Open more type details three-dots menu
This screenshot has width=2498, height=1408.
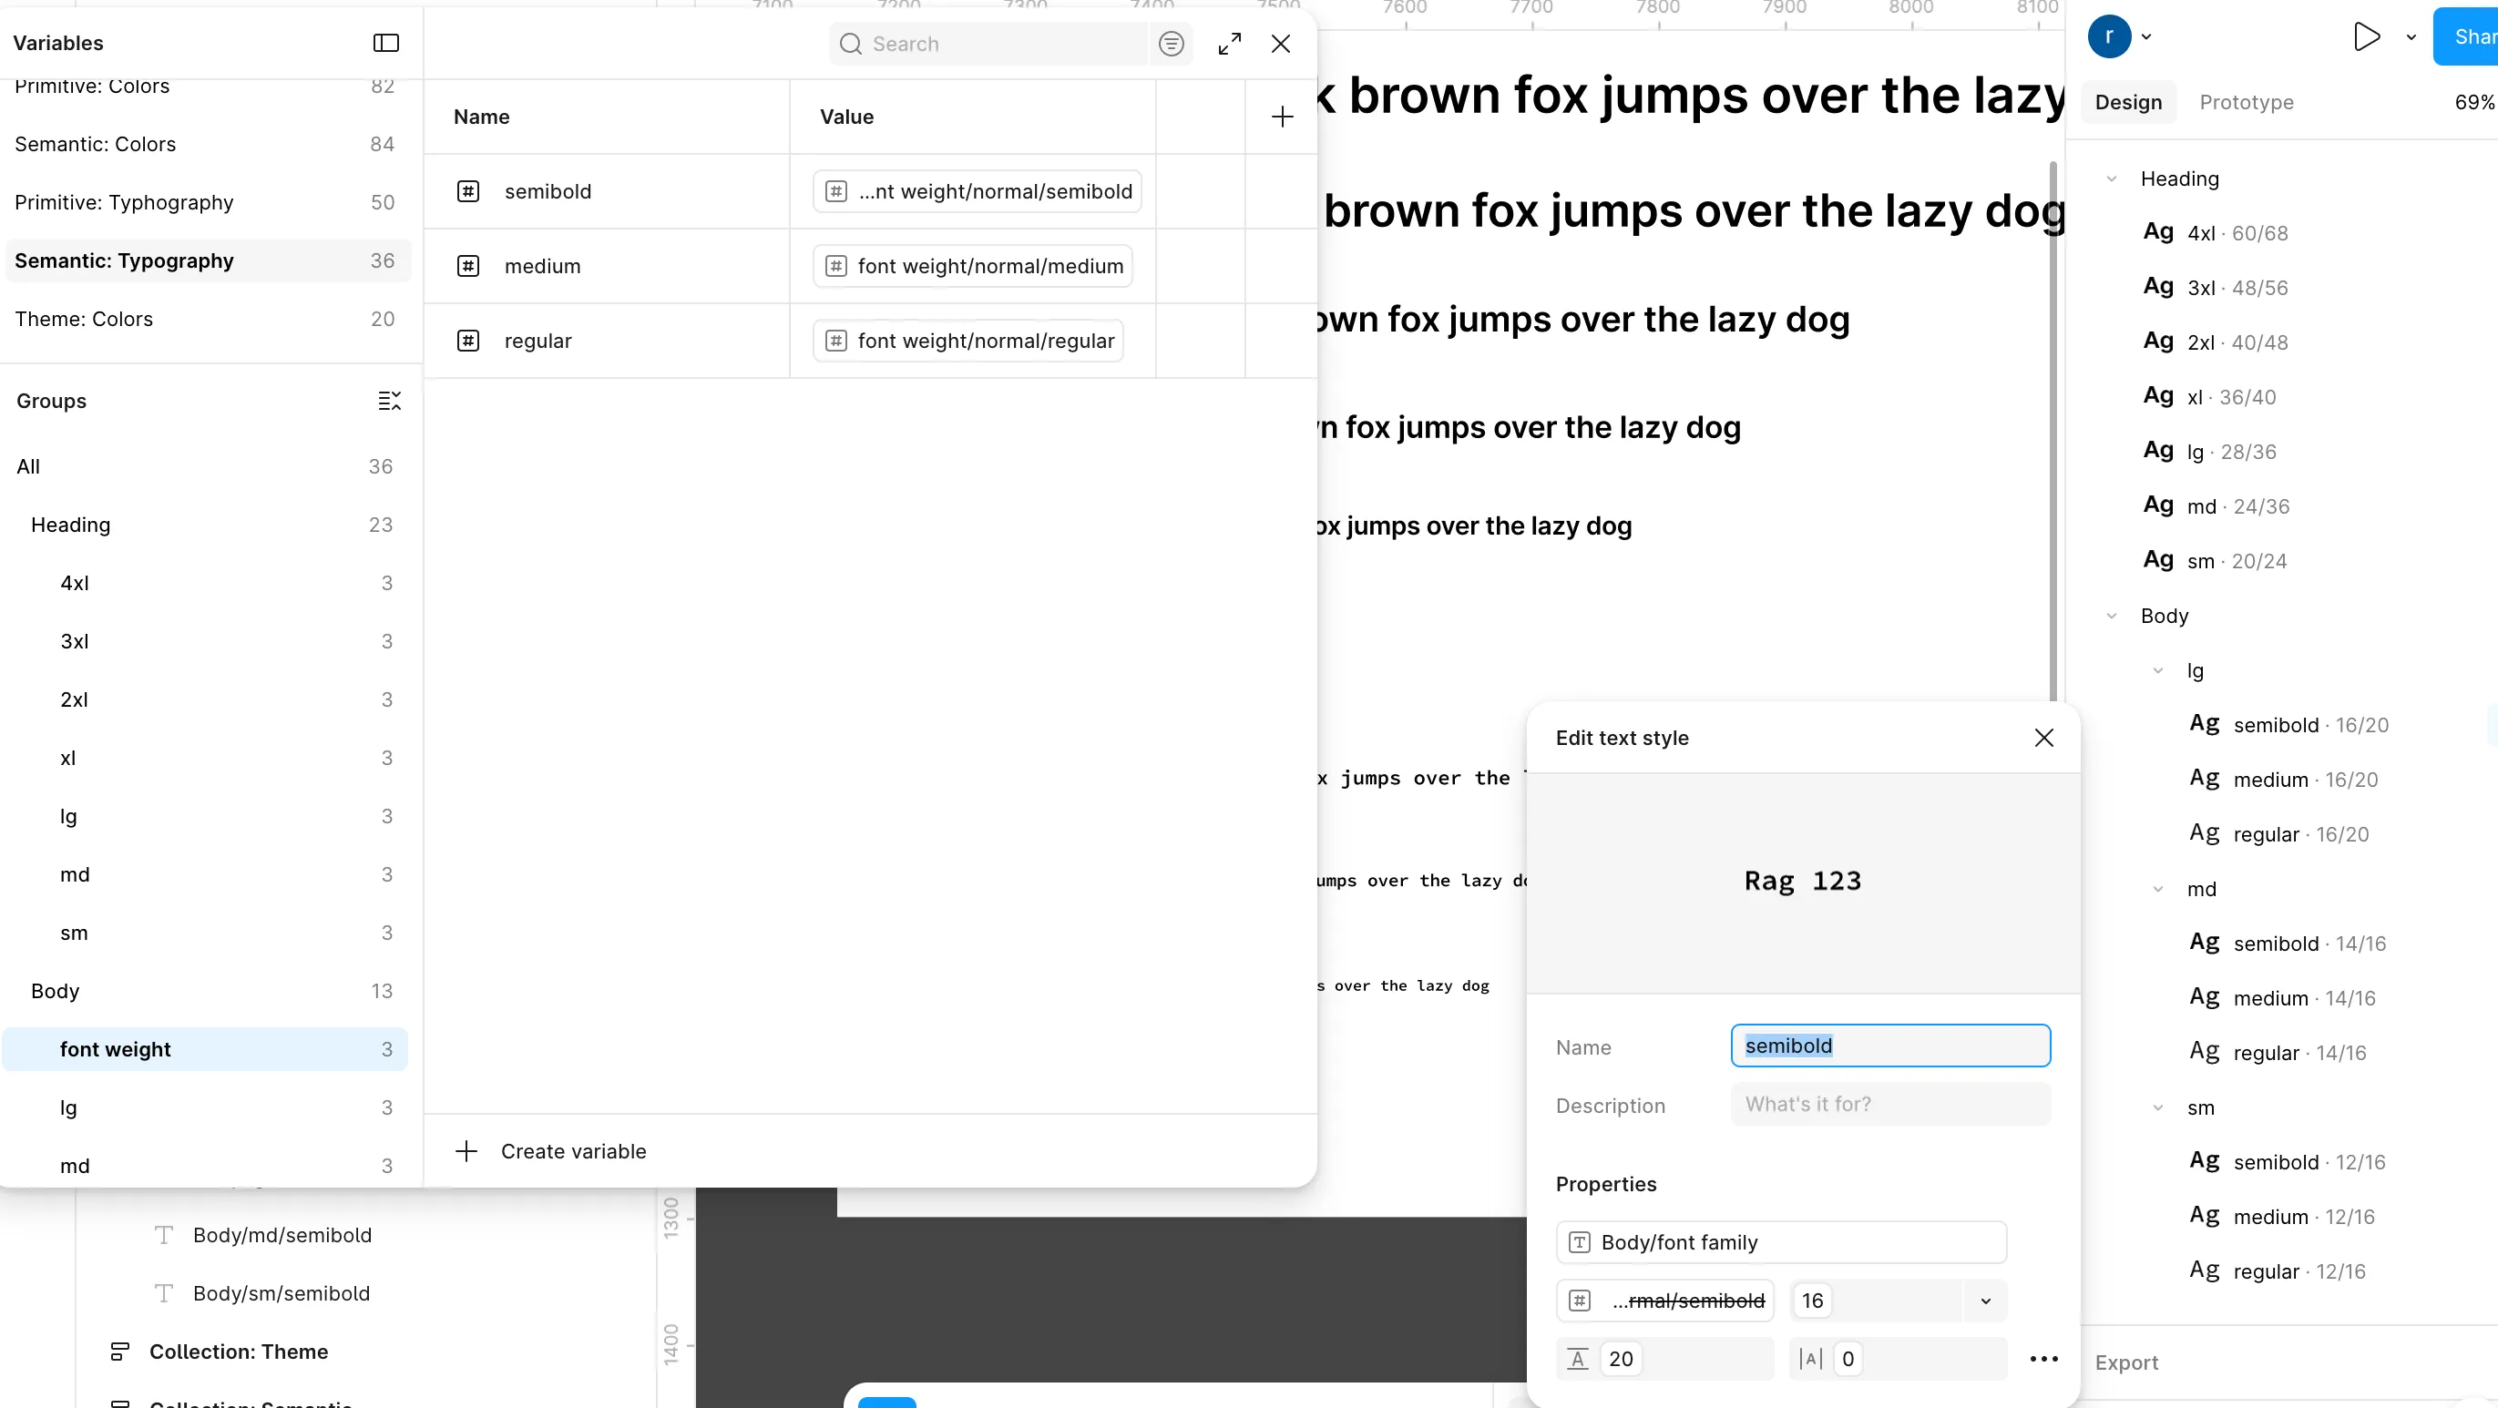point(2043,1359)
